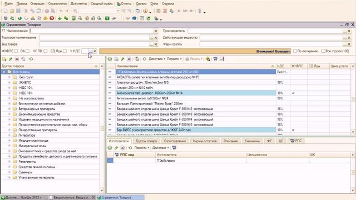Click the search magnifier icon in product toolbar
The width and height of the screenshot is (356, 200).
pyautogui.click(x=207, y=59)
